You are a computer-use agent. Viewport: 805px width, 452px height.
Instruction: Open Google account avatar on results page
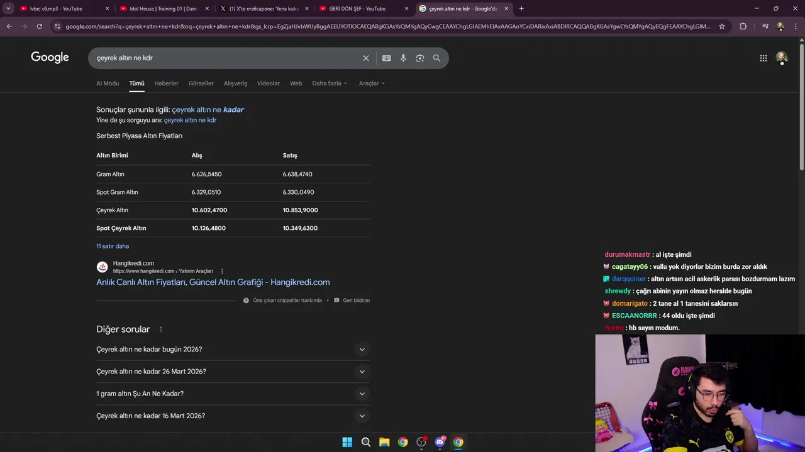[782, 58]
